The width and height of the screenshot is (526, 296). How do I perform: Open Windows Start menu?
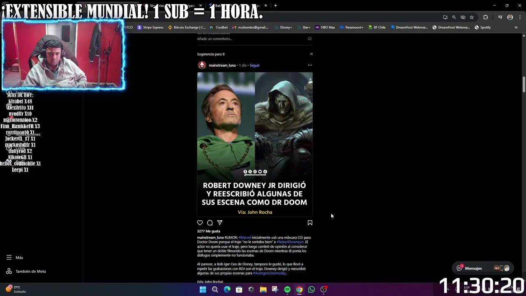pyautogui.click(x=203, y=289)
